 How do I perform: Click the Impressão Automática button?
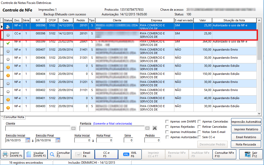[x=246, y=122]
